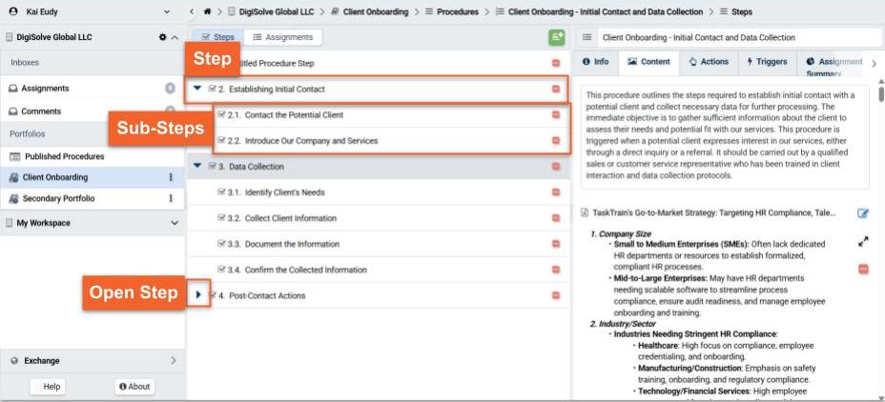Click red remove icon for Post-Contact Actions
Screen dimensions: 885x402
[556, 295]
